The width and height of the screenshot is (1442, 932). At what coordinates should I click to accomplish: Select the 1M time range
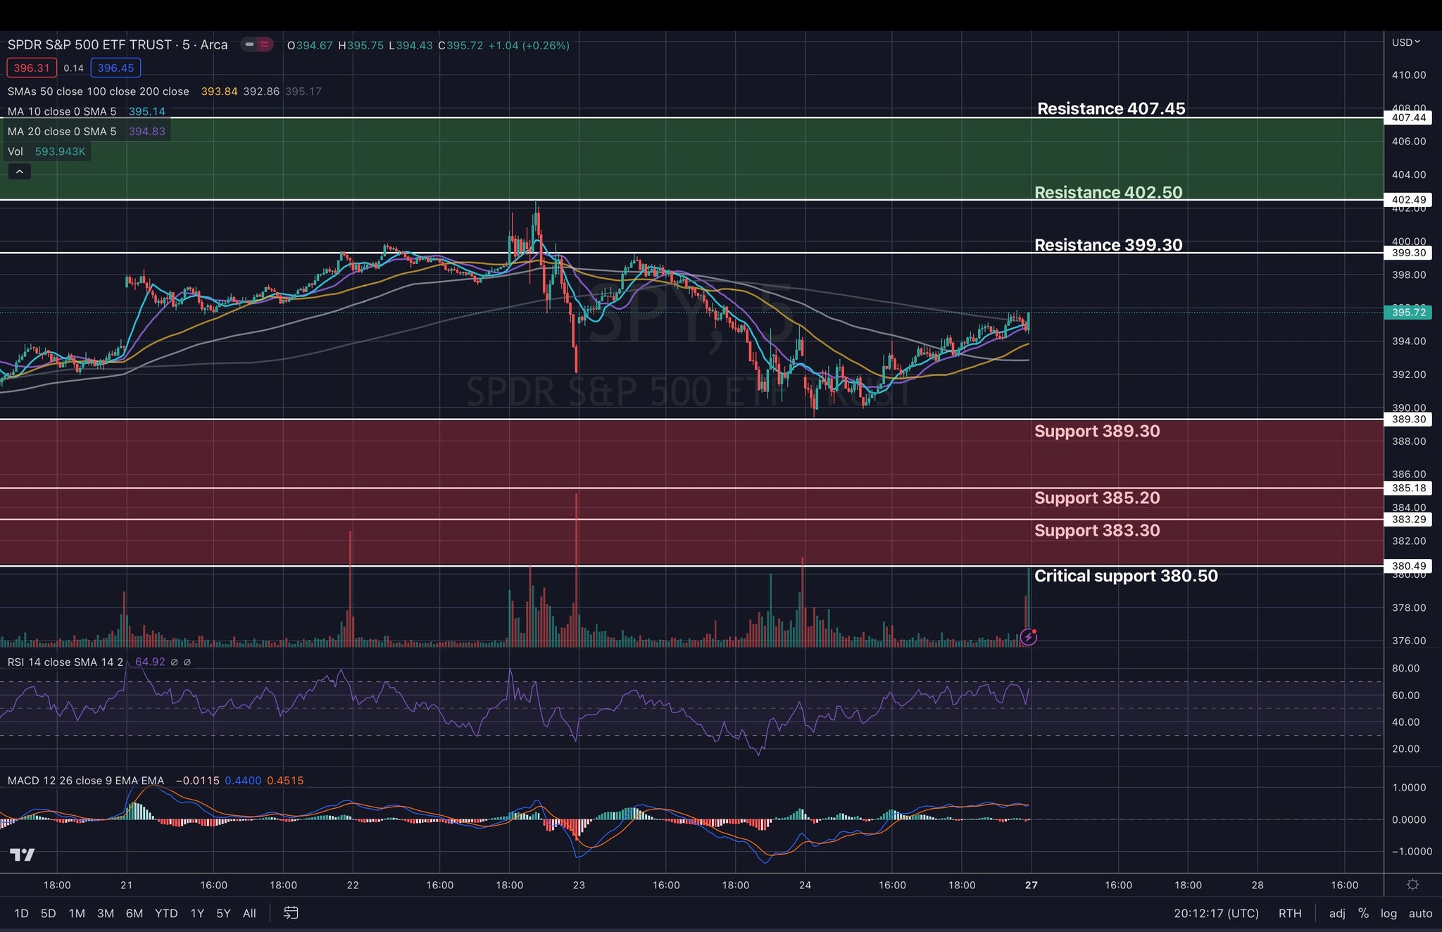[77, 913]
